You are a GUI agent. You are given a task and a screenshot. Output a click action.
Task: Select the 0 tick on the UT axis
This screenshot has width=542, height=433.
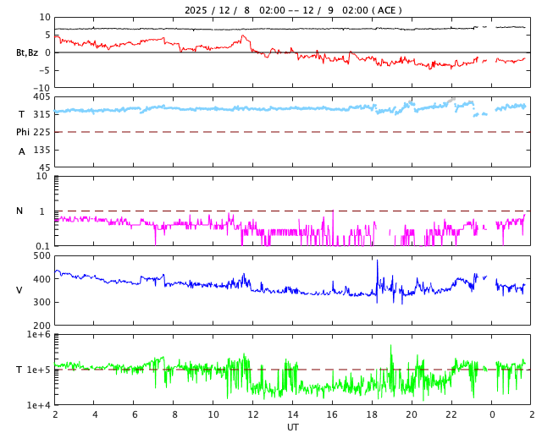(491, 415)
